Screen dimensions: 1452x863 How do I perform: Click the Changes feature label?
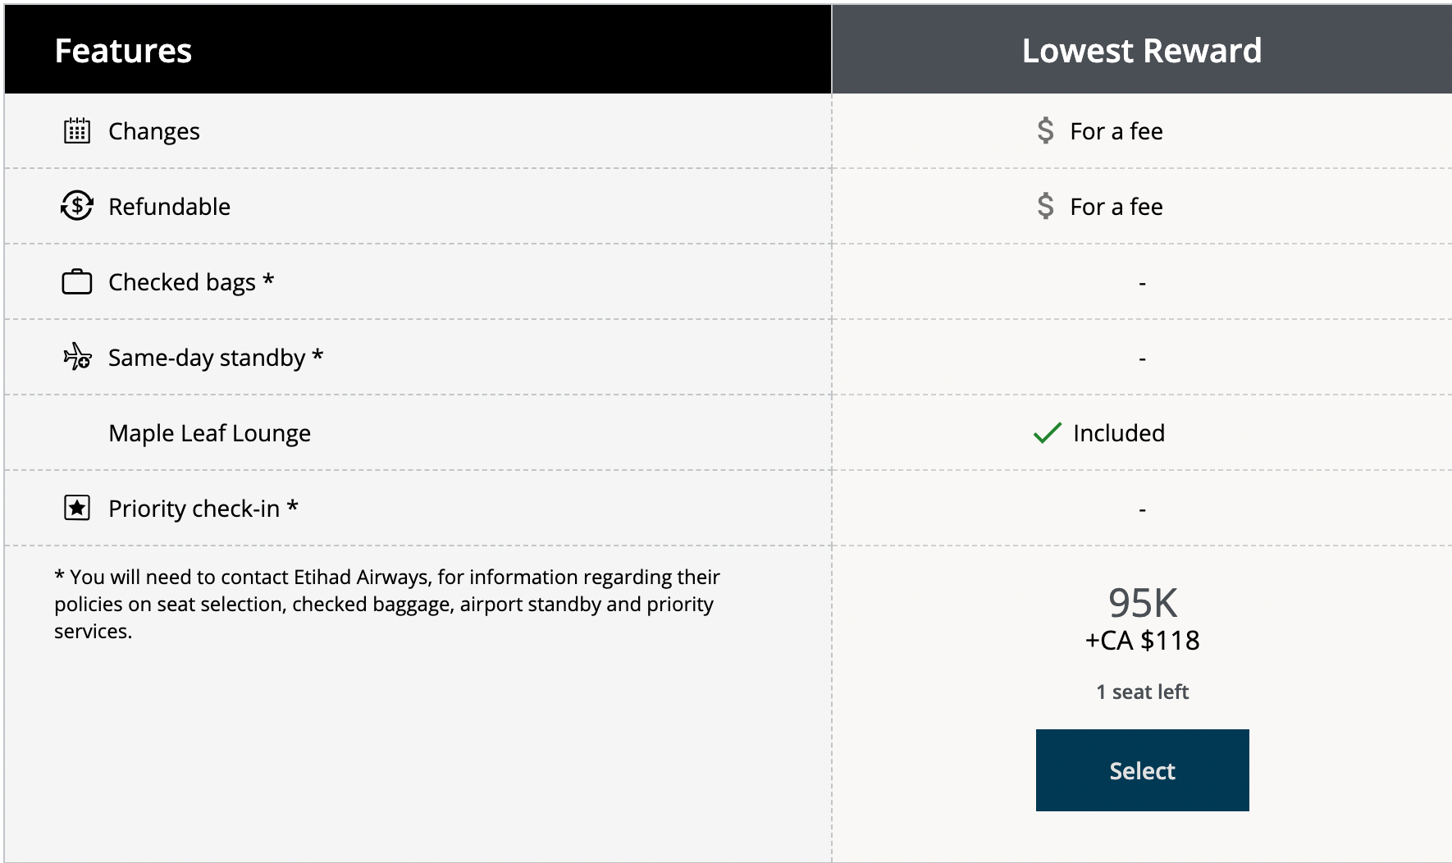coord(153,131)
